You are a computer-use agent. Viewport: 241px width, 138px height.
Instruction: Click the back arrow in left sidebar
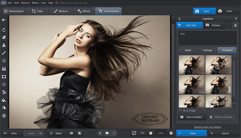pyautogui.click(x=4, y=20)
